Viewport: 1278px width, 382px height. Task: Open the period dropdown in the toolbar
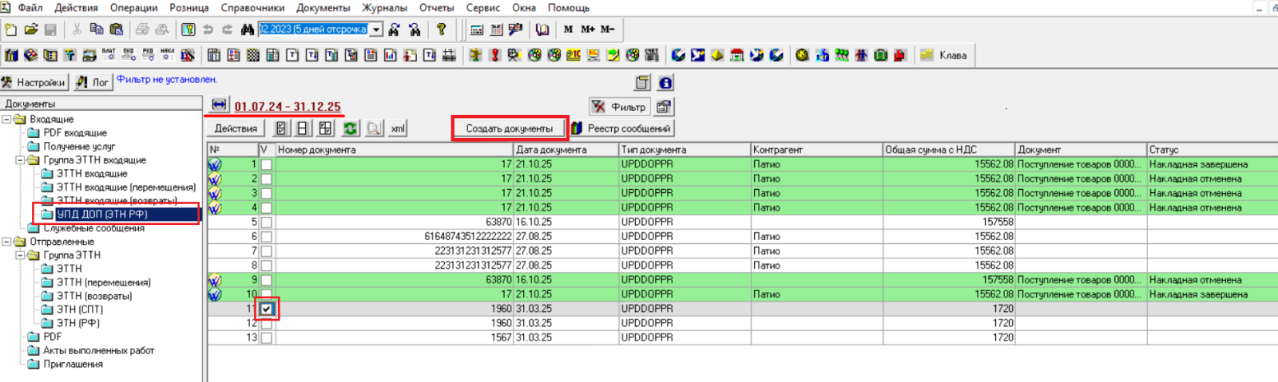point(376,30)
